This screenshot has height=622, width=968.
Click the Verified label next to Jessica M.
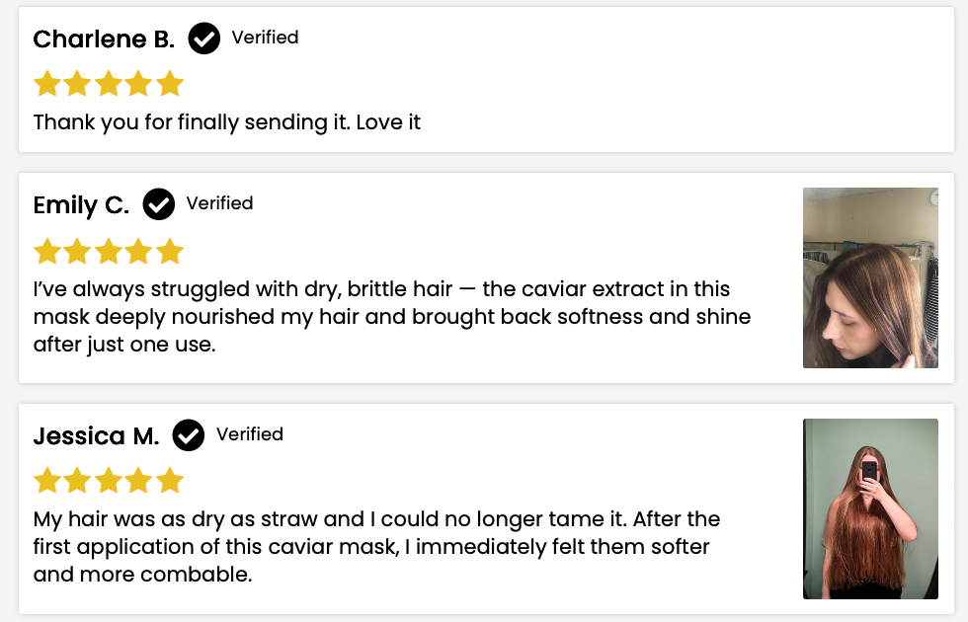249,434
